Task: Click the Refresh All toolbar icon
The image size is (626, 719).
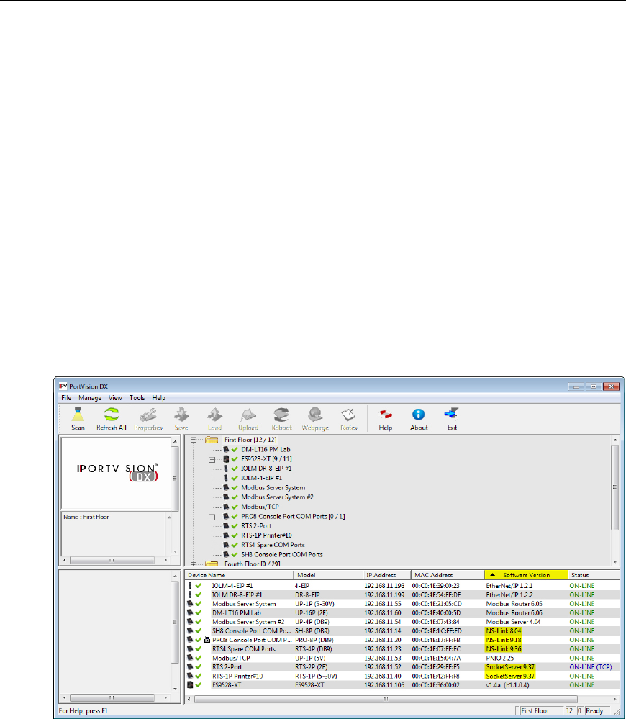Action: pyautogui.click(x=112, y=415)
